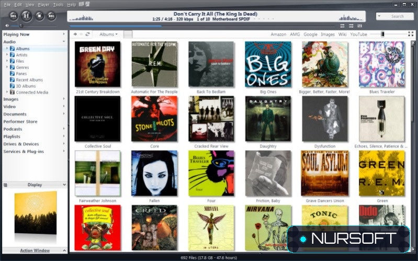Select the Recent Albums tree icon
The width and height of the screenshot is (418, 261).
(12, 80)
